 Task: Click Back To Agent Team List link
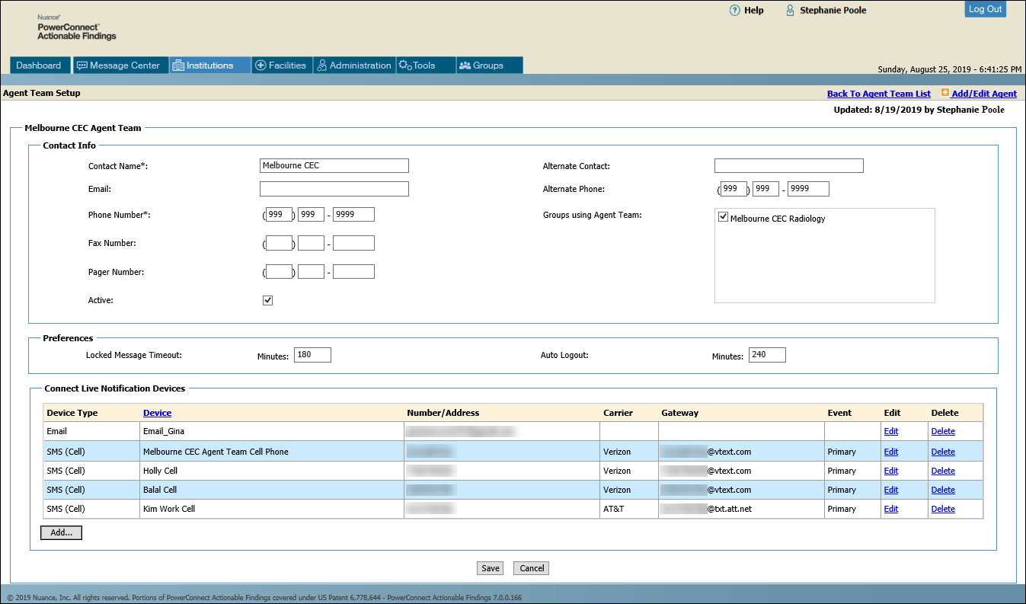[879, 94]
